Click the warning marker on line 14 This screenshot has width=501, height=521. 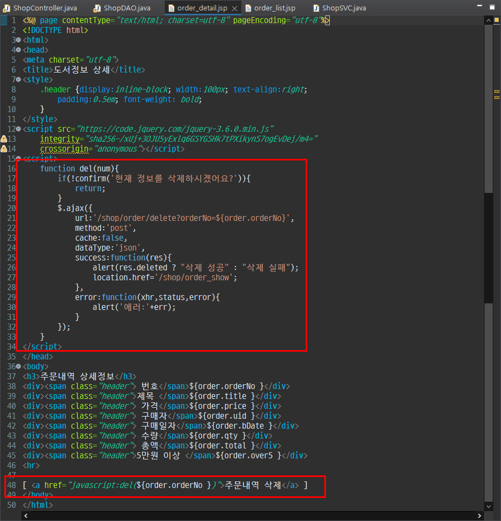pyautogui.click(x=4, y=149)
